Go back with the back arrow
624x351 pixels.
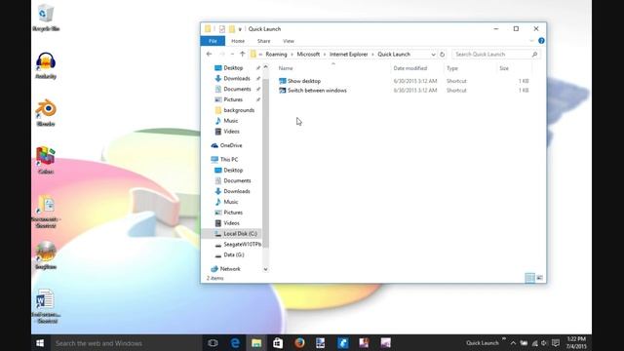click(209, 55)
